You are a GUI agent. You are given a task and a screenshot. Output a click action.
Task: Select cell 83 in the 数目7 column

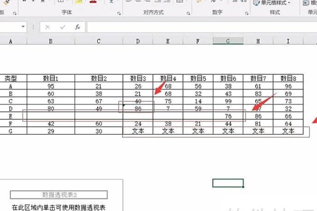pos(258,94)
